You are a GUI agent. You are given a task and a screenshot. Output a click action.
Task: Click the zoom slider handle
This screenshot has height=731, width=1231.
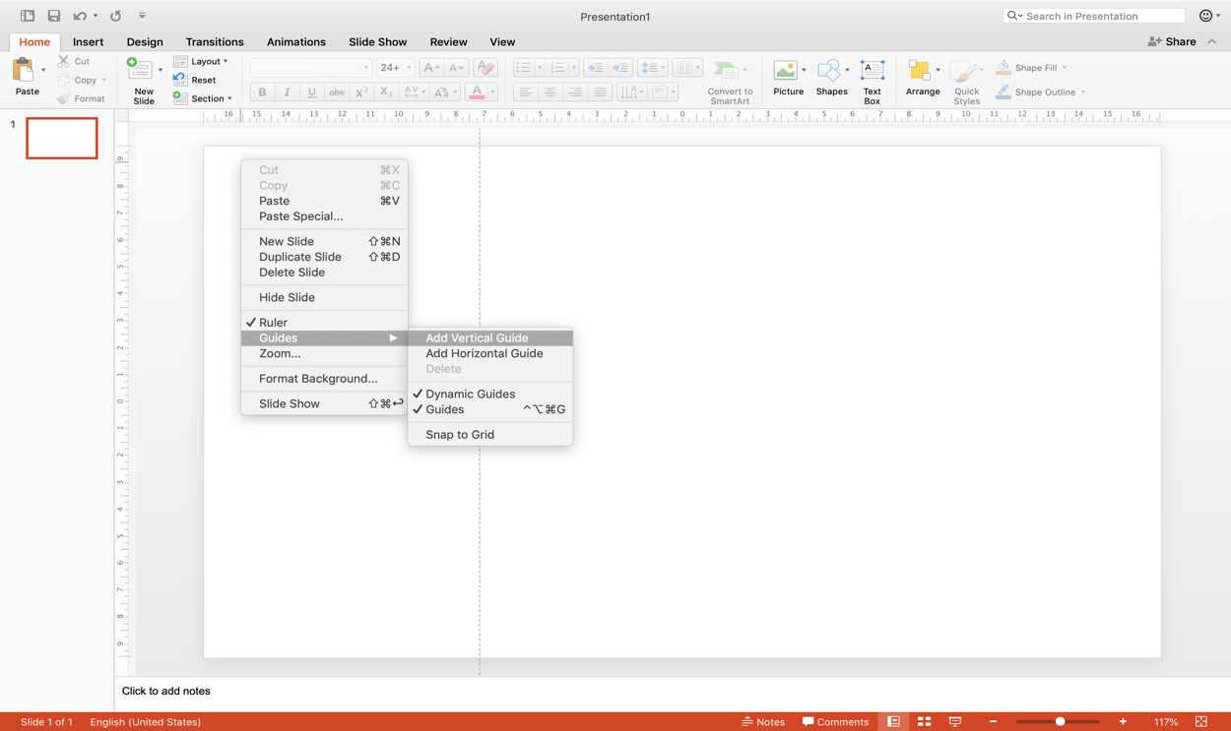pos(1060,722)
